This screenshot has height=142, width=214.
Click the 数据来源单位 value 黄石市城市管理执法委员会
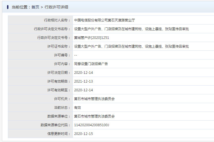click(x=94, y=116)
